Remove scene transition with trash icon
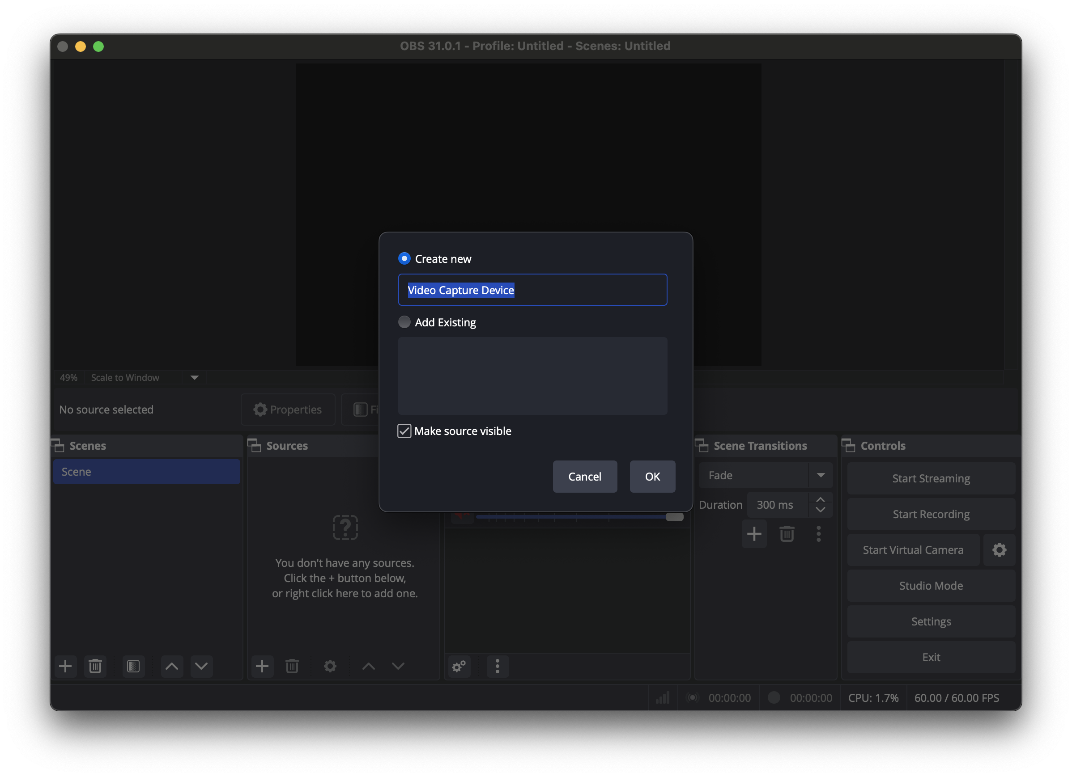This screenshot has height=777, width=1072. 787,534
